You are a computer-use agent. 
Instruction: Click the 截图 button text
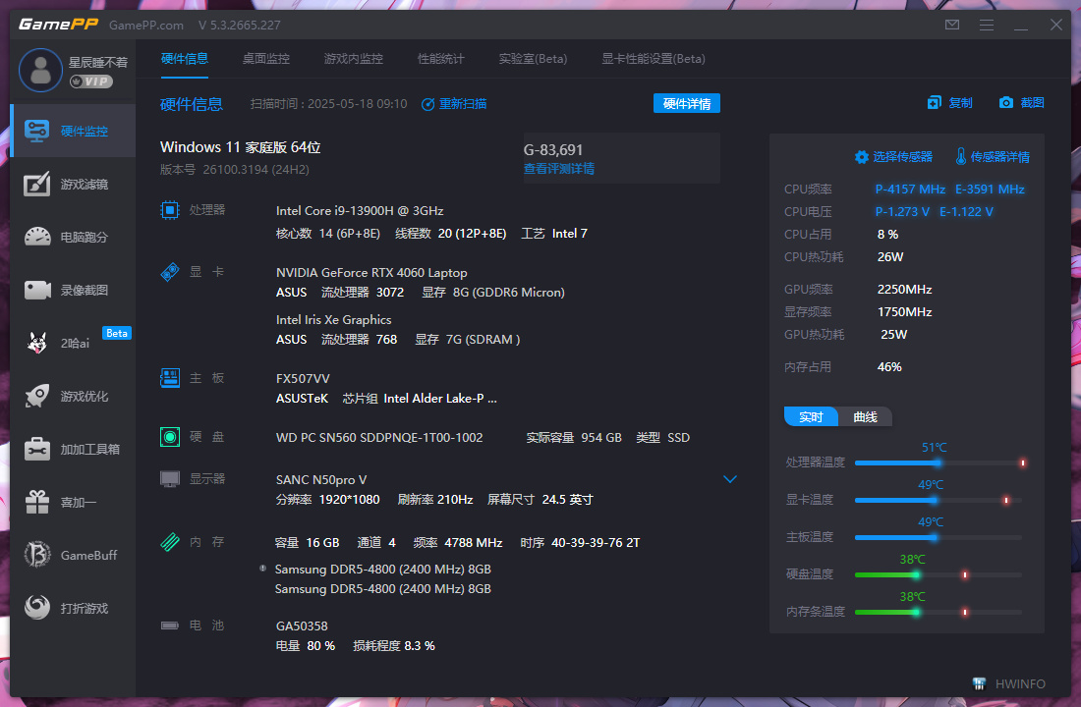(1032, 103)
